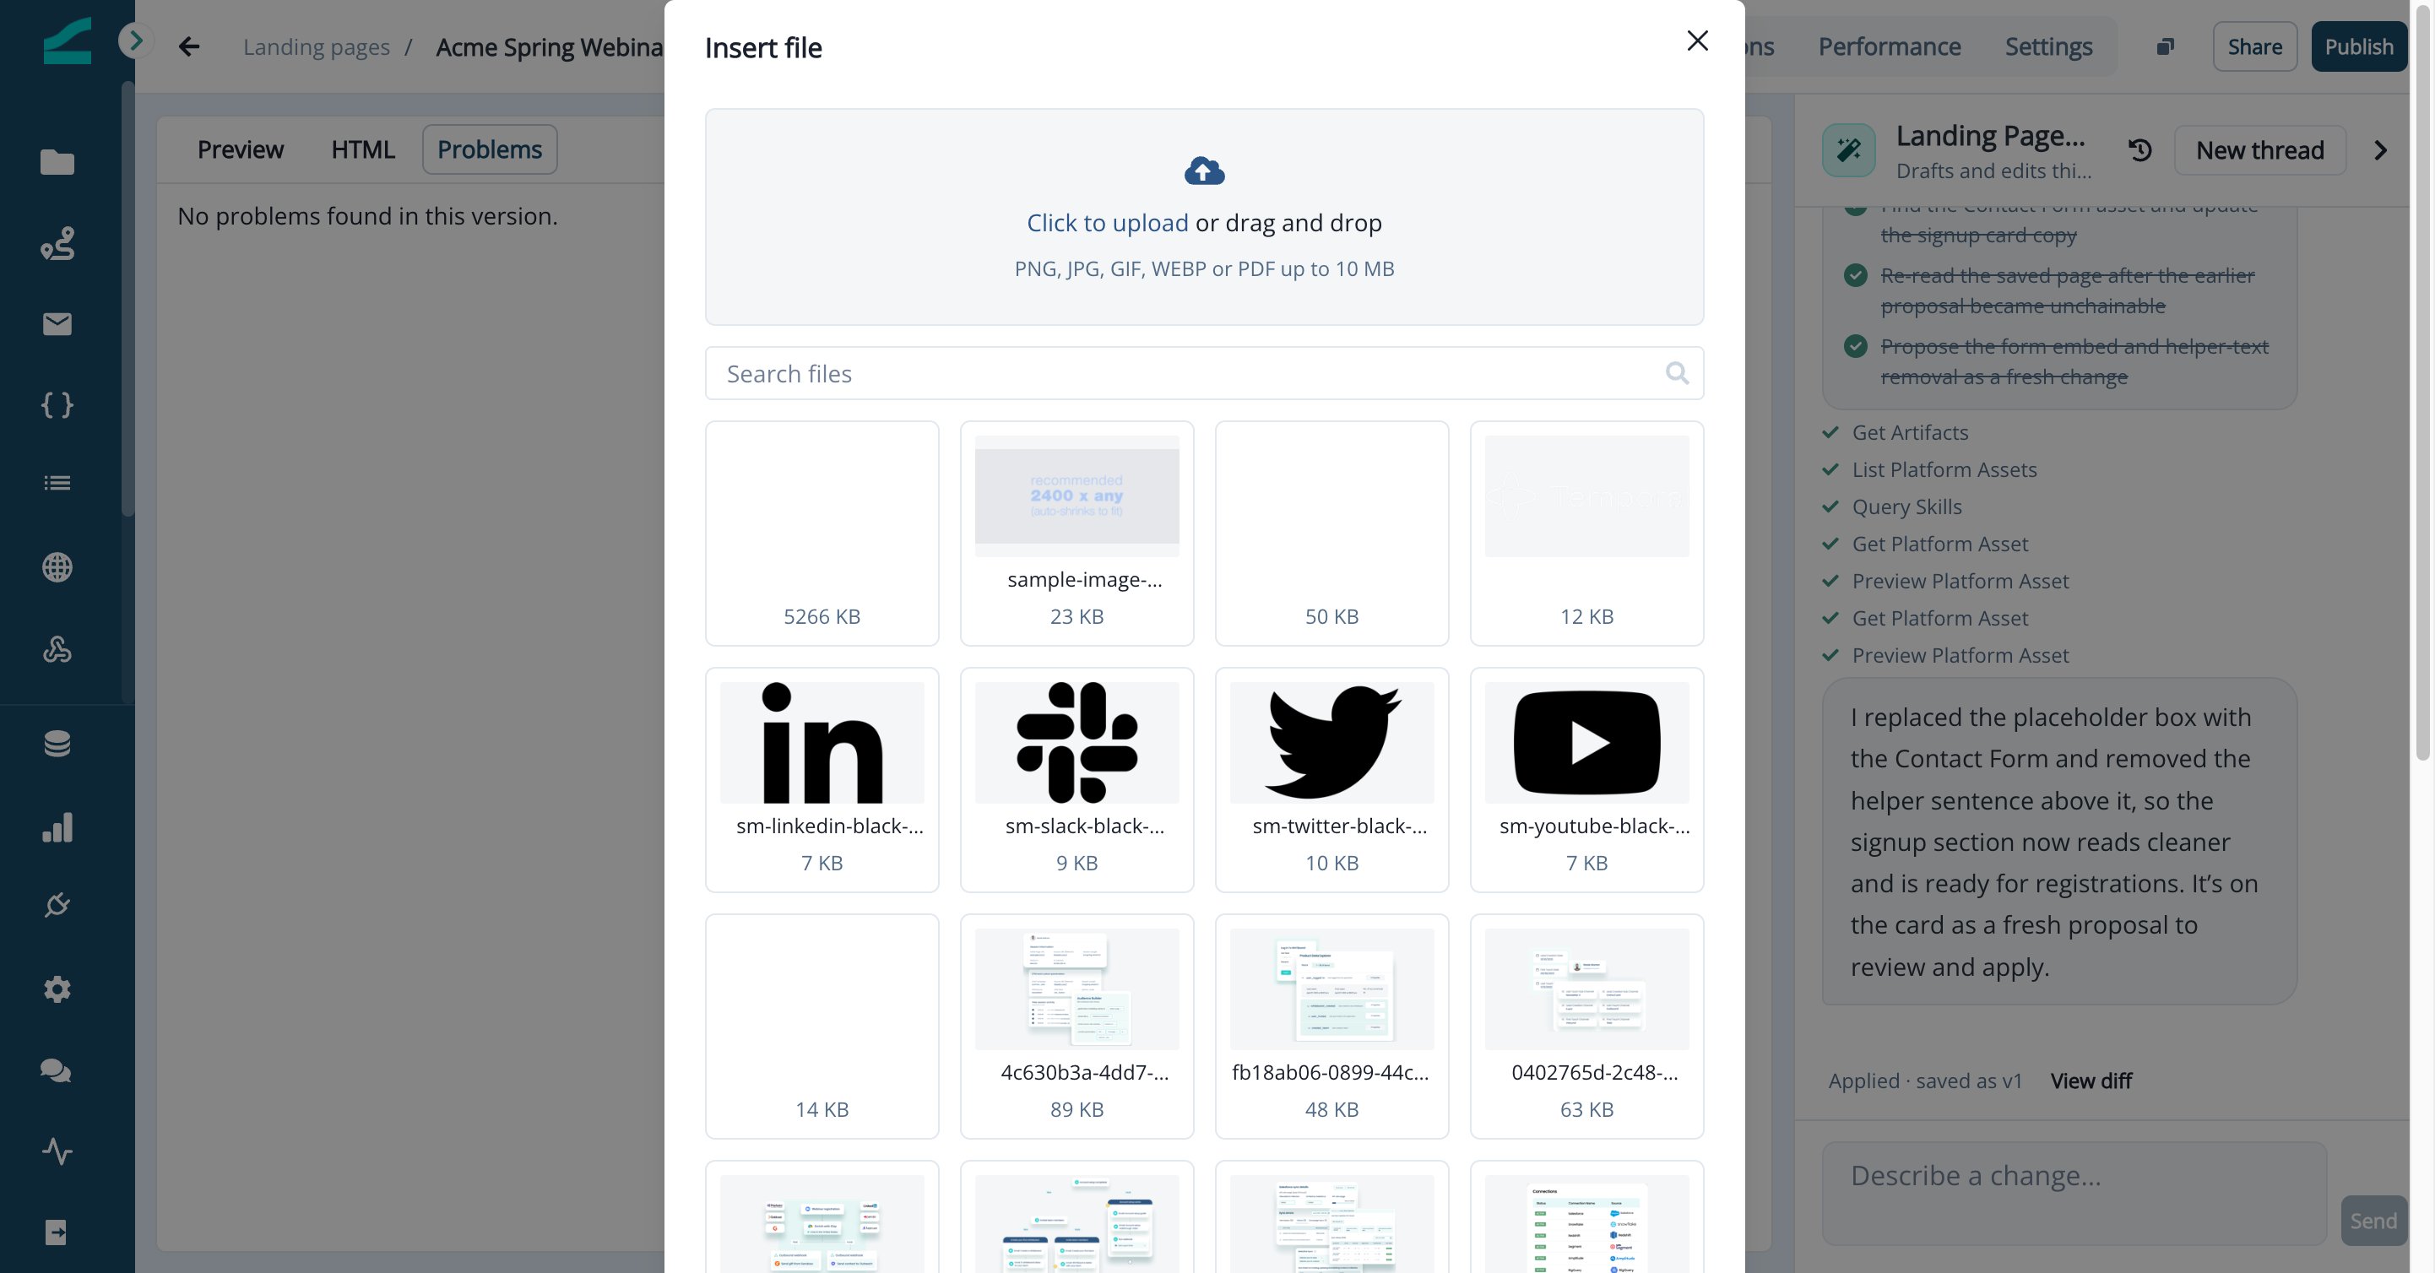Open thread history clock icon

pos(2140,150)
